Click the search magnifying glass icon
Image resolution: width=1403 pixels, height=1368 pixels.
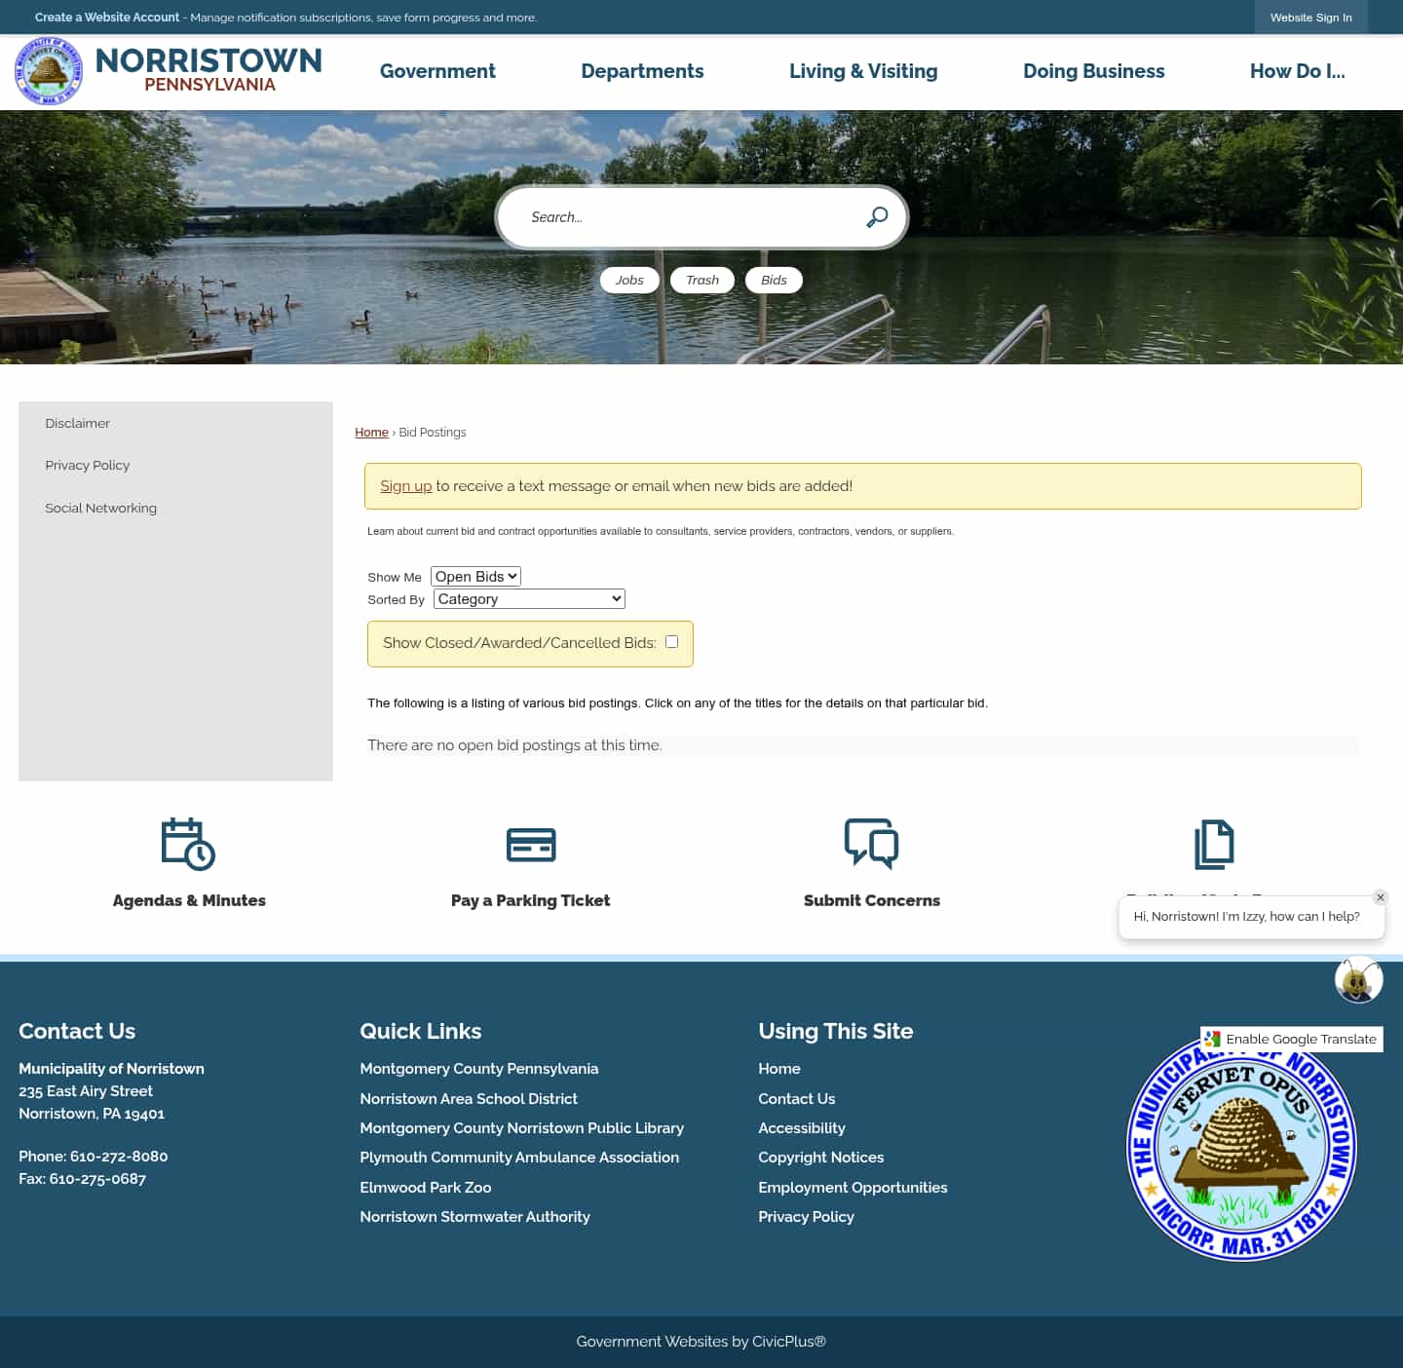(876, 216)
